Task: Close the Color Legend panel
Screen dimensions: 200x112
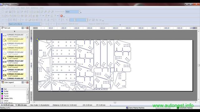Action: [27, 82]
